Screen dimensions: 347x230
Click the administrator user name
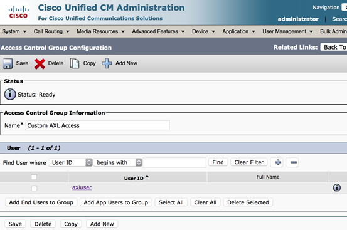298,19
